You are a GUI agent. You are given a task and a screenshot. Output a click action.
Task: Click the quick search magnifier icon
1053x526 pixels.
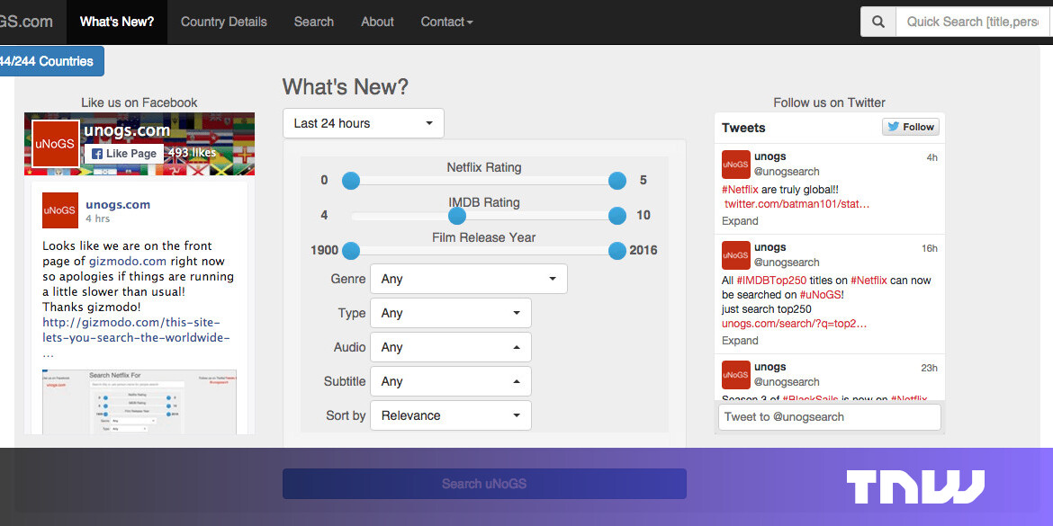pyautogui.click(x=878, y=21)
